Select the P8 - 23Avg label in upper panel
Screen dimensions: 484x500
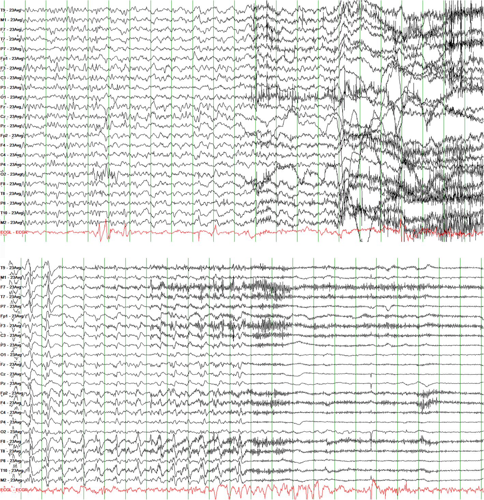pos(11,203)
